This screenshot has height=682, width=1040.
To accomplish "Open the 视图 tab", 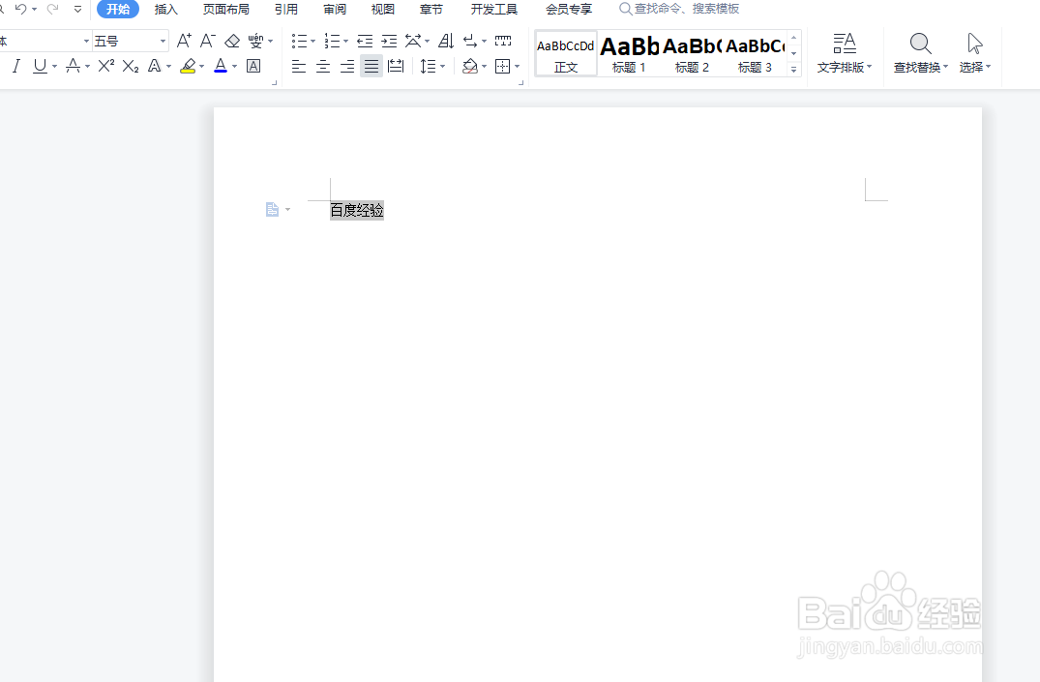I will (x=383, y=10).
